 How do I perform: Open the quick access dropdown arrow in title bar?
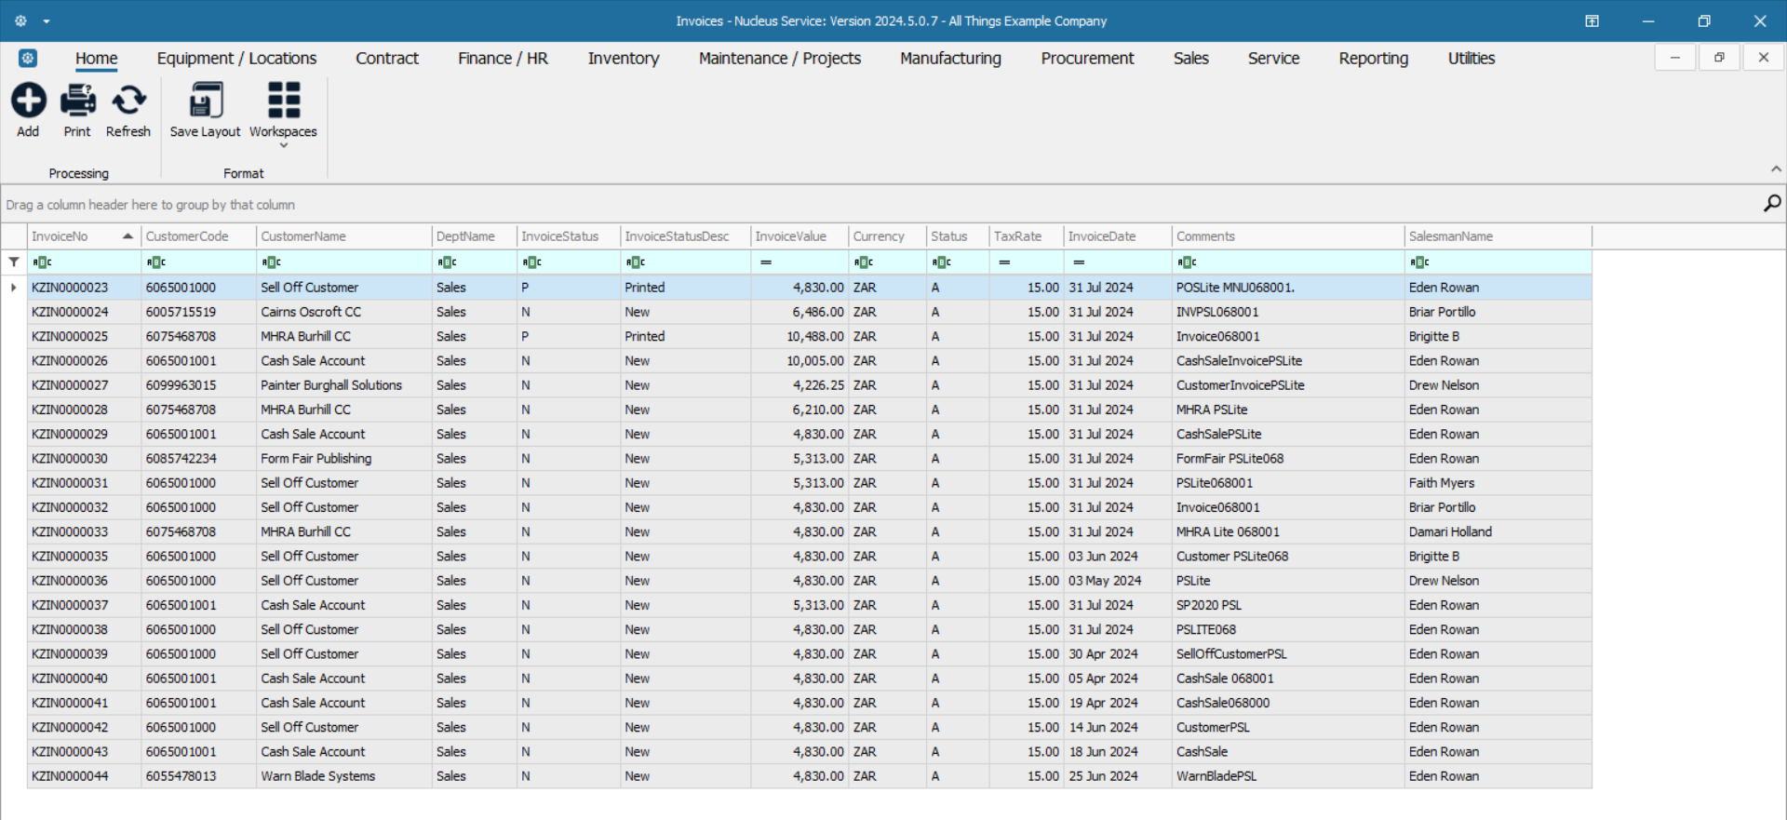tap(47, 20)
